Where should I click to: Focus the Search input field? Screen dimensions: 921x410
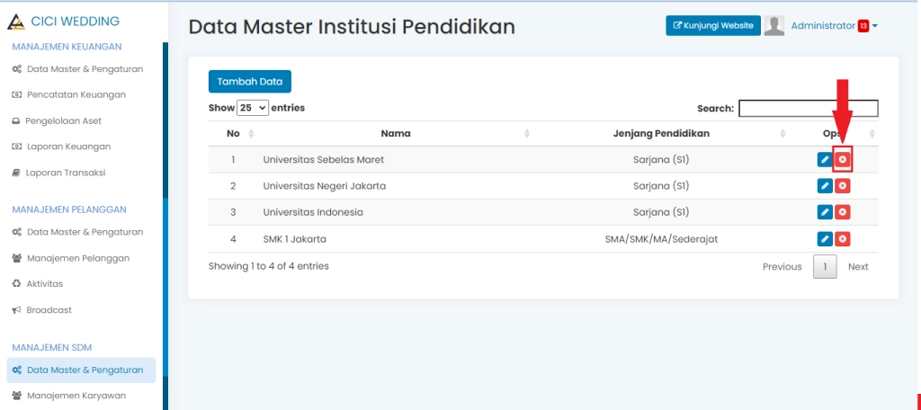808,108
